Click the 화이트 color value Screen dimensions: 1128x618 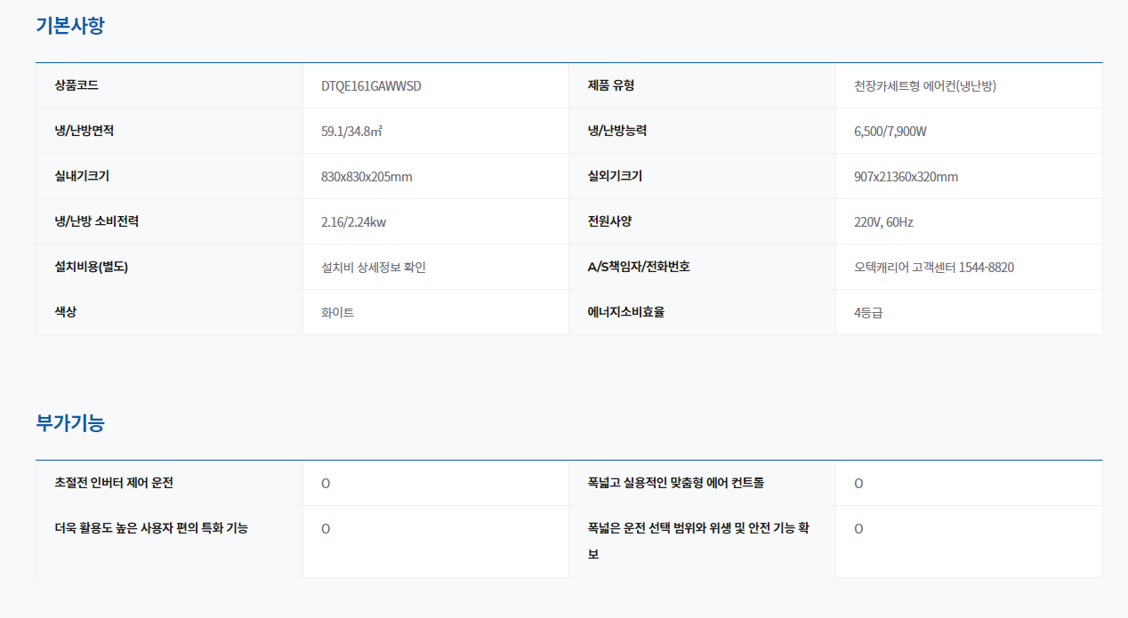[337, 313]
